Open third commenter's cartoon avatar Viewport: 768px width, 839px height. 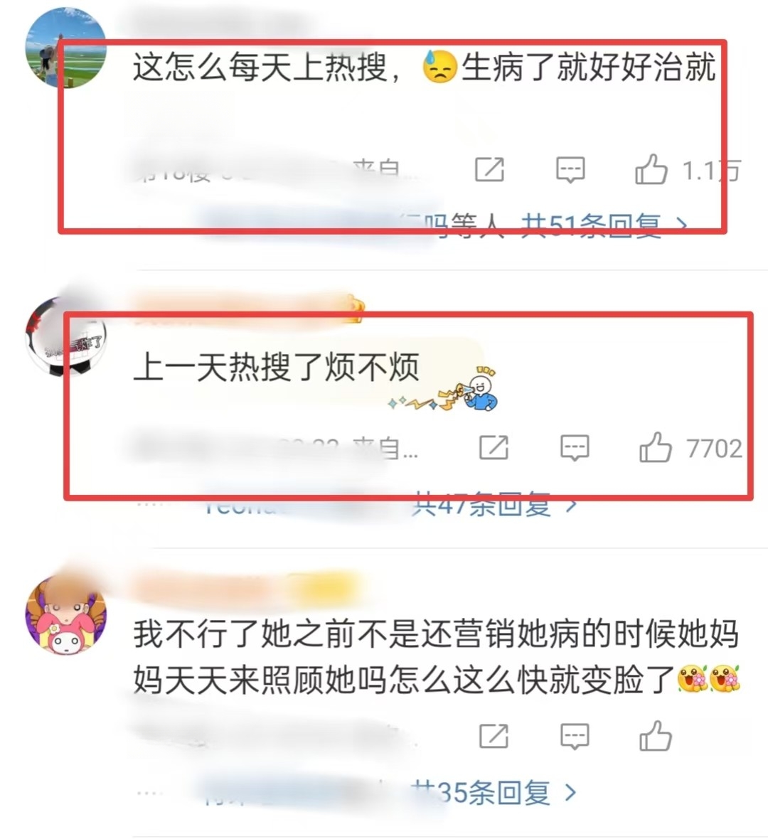click(x=66, y=615)
